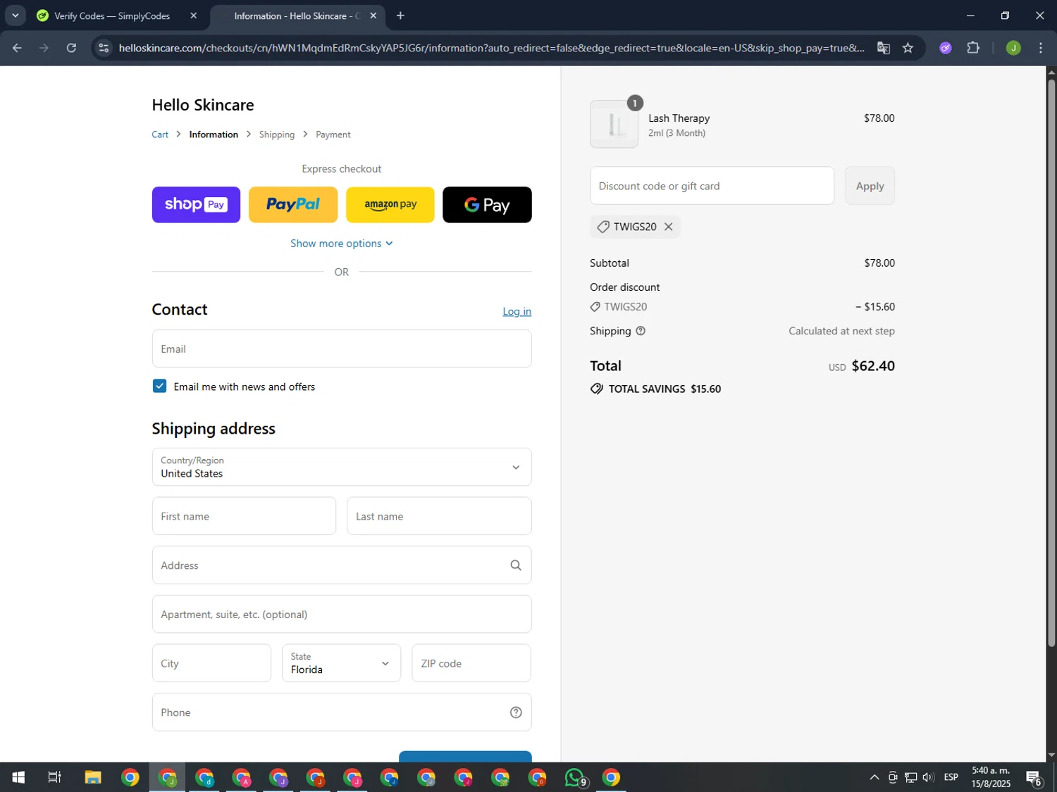Click the City field
The width and height of the screenshot is (1057, 792).
tap(211, 663)
